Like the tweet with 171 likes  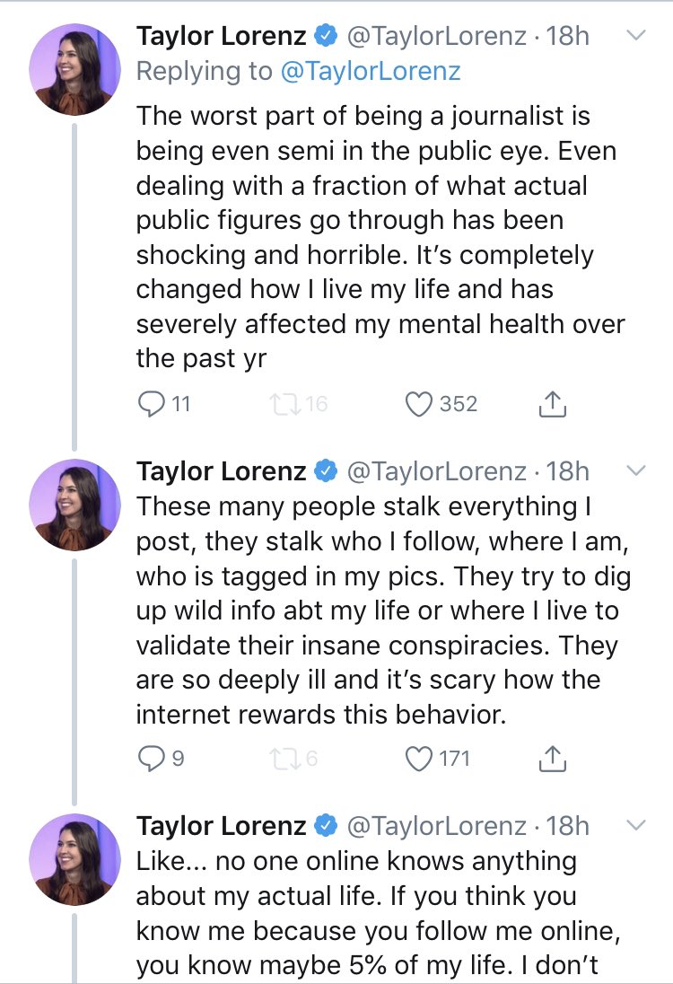(420, 760)
